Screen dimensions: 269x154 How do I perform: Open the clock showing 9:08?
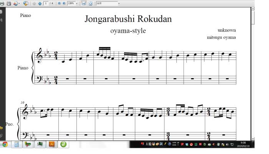243,144
